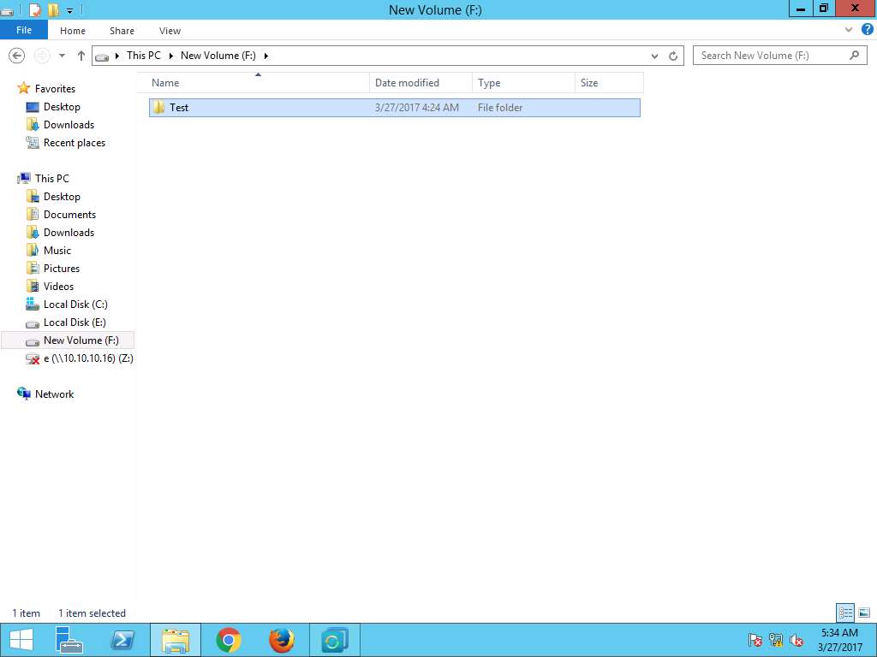The height and width of the screenshot is (657, 877).
Task: Switch to the View ribbon tab
Action: pyautogui.click(x=170, y=31)
